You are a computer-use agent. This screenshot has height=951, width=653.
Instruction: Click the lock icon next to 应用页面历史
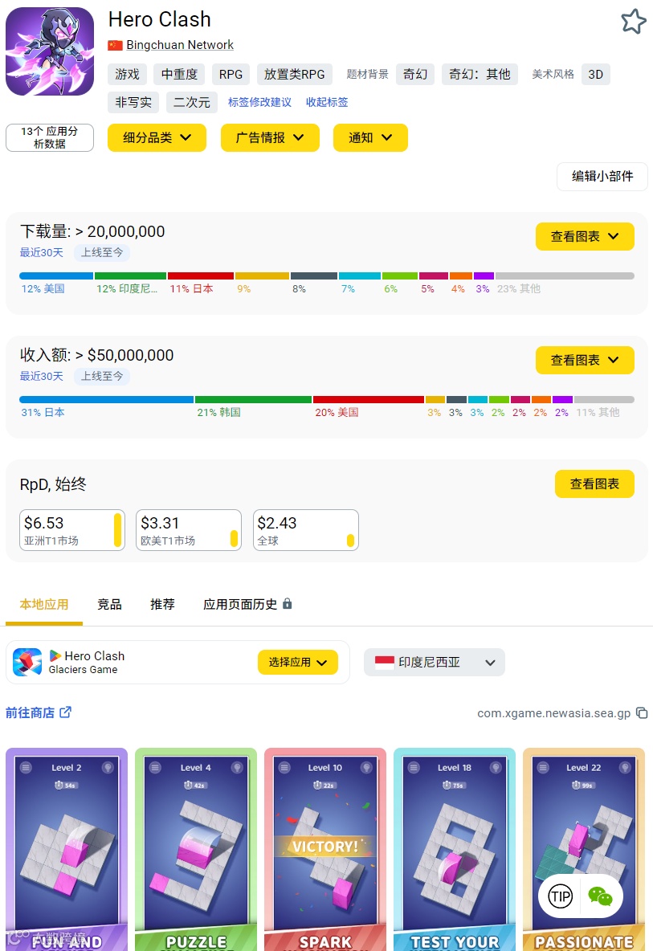click(x=288, y=603)
